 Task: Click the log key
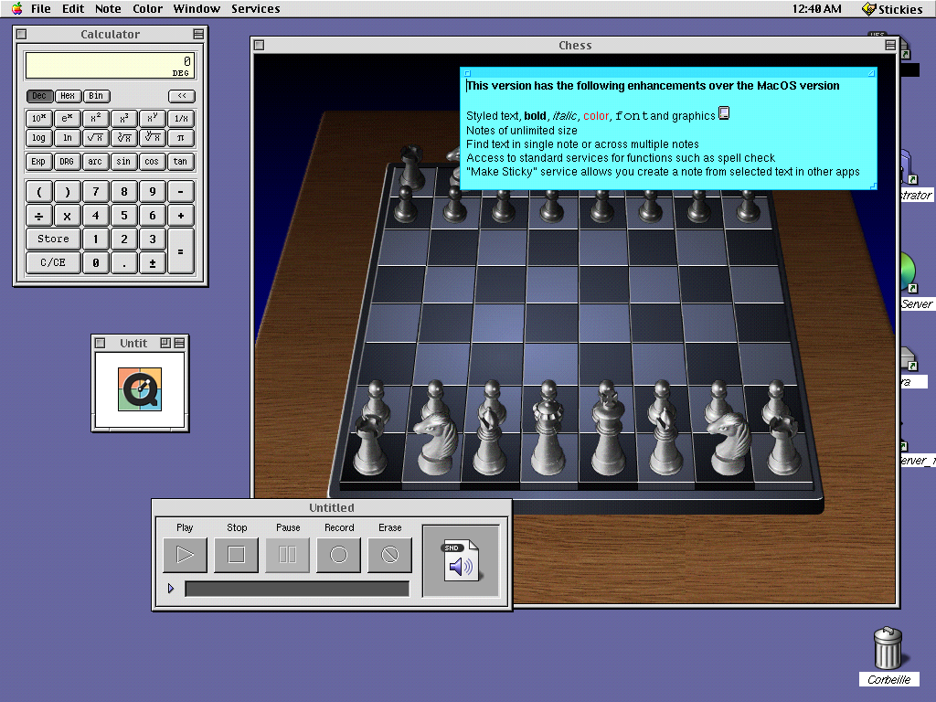click(38, 138)
